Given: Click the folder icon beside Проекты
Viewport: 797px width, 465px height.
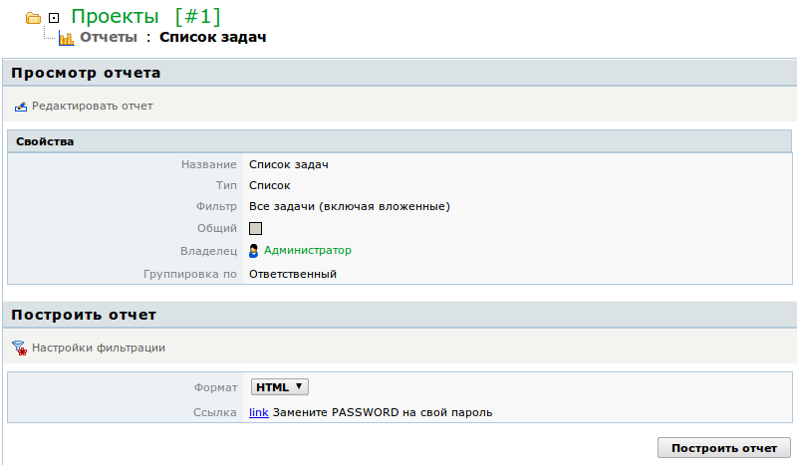Looking at the screenshot, I should click(33, 18).
